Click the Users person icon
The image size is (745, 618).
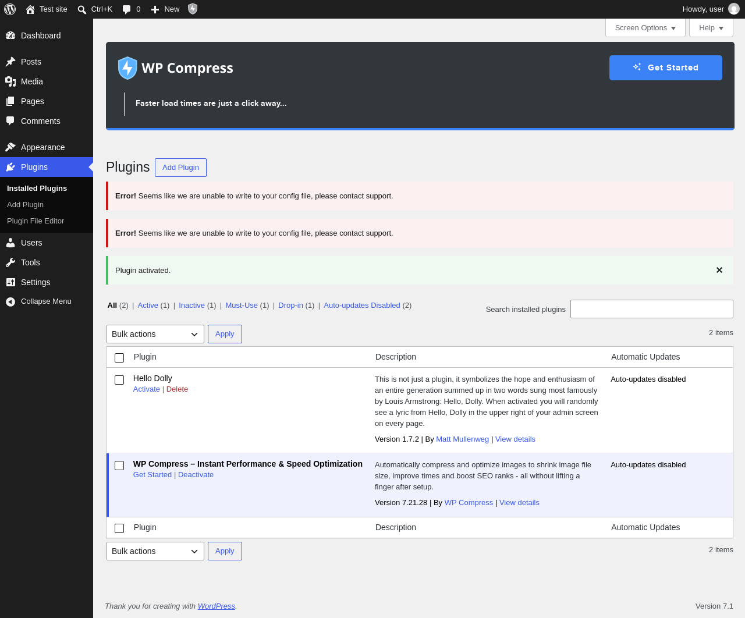click(10, 243)
